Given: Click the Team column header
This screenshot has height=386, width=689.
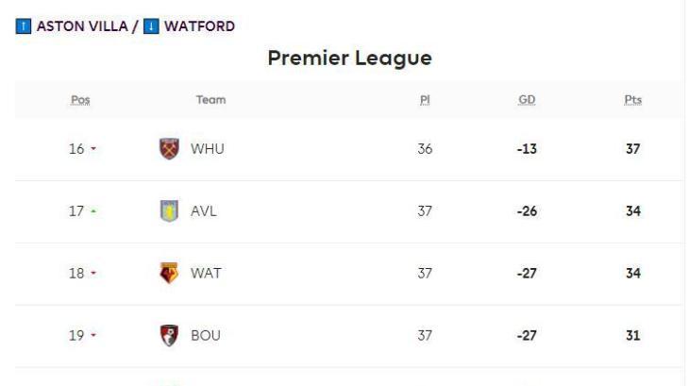Looking at the screenshot, I should tap(210, 100).
